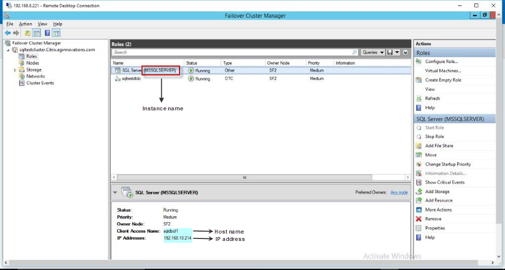Image resolution: width=505 pixels, height=270 pixels.
Task: Open the Any node preferred owners link
Action: [399, 193]
